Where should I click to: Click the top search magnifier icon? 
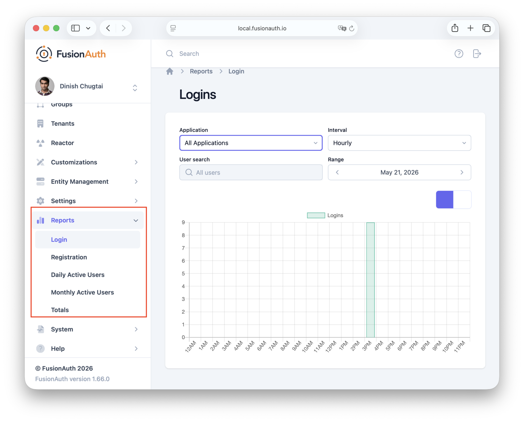coord(170,54)
